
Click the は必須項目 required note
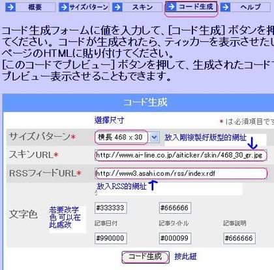(x=247, y=122)
